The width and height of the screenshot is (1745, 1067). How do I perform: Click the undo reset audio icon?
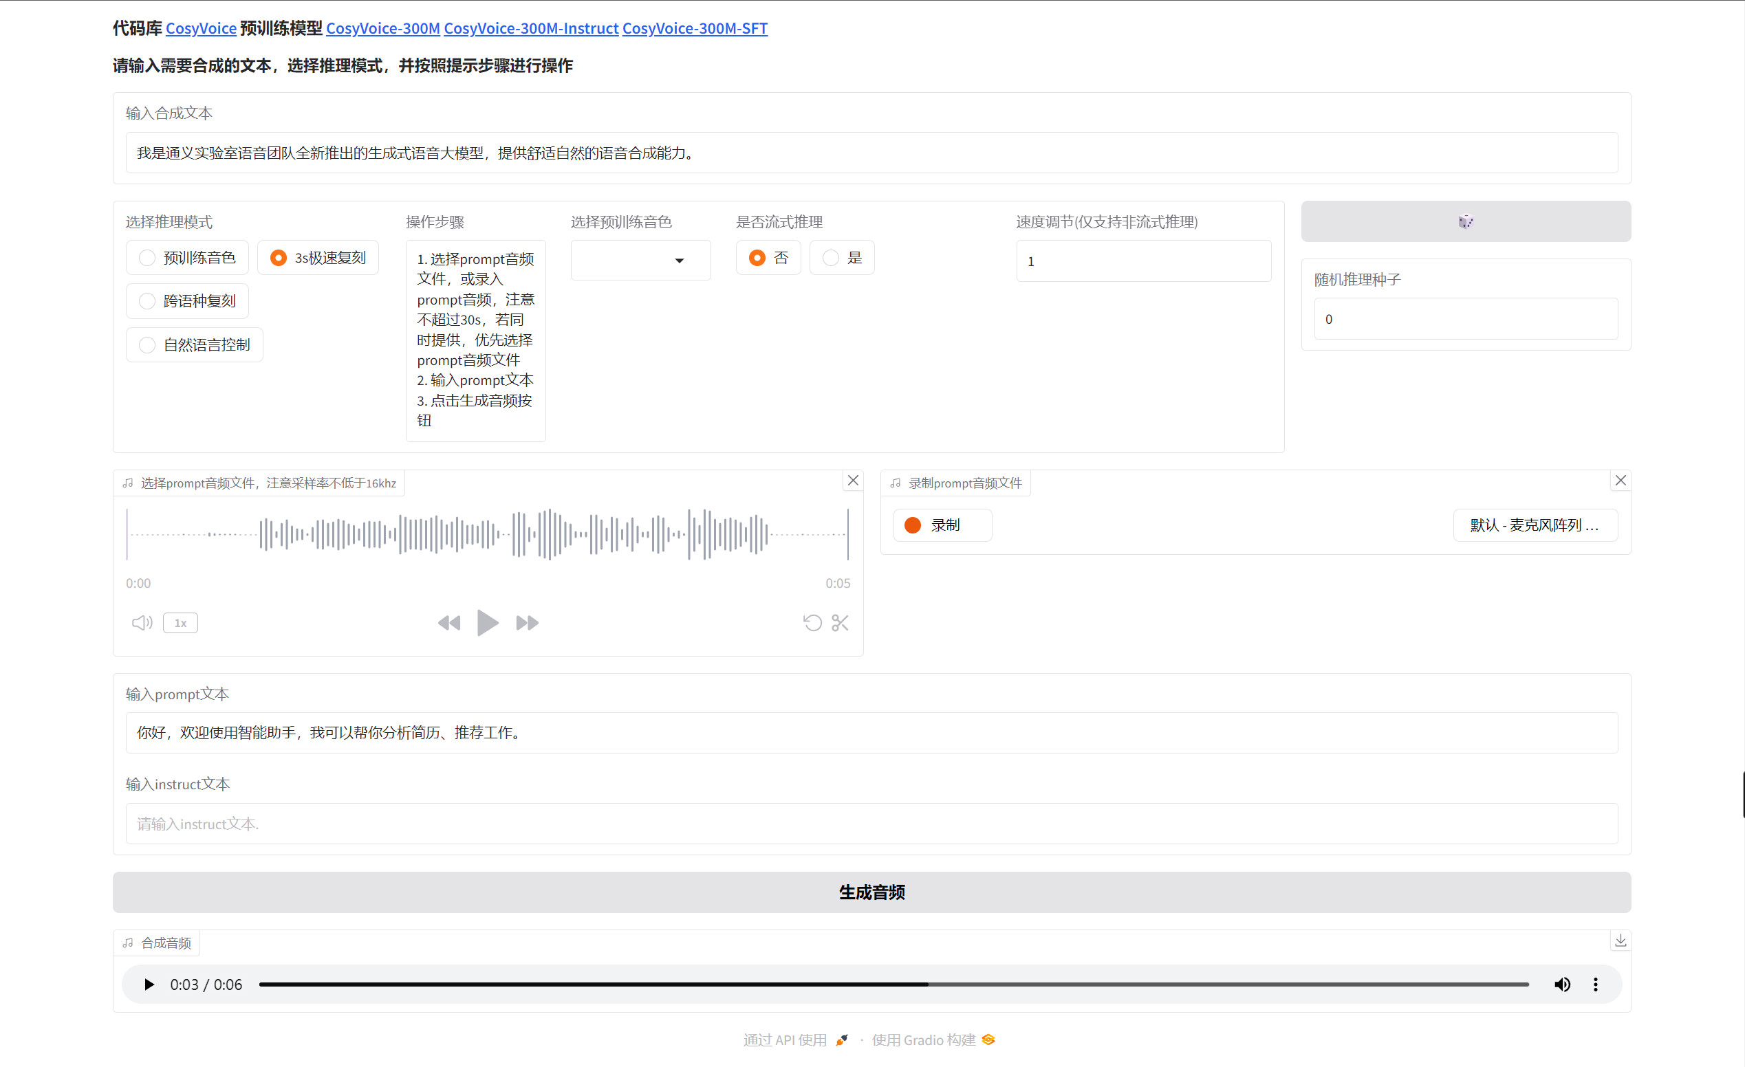tap(812, 623)
